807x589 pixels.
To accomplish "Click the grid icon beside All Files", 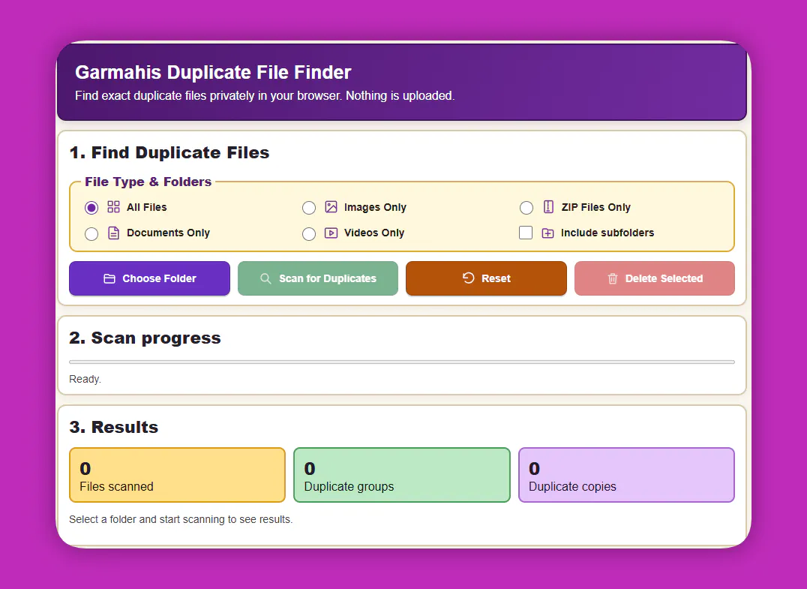I will tap(113, 207).
